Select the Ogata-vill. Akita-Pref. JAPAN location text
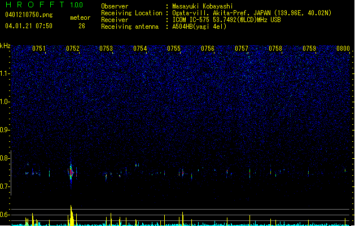The height and width of the screenshot is (226, 355). click(252, 13)
